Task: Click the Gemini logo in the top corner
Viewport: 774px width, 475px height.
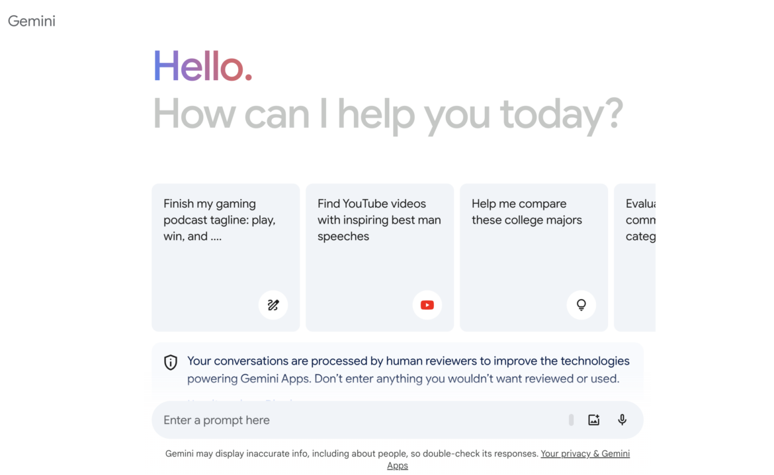Action: (31, 21)
